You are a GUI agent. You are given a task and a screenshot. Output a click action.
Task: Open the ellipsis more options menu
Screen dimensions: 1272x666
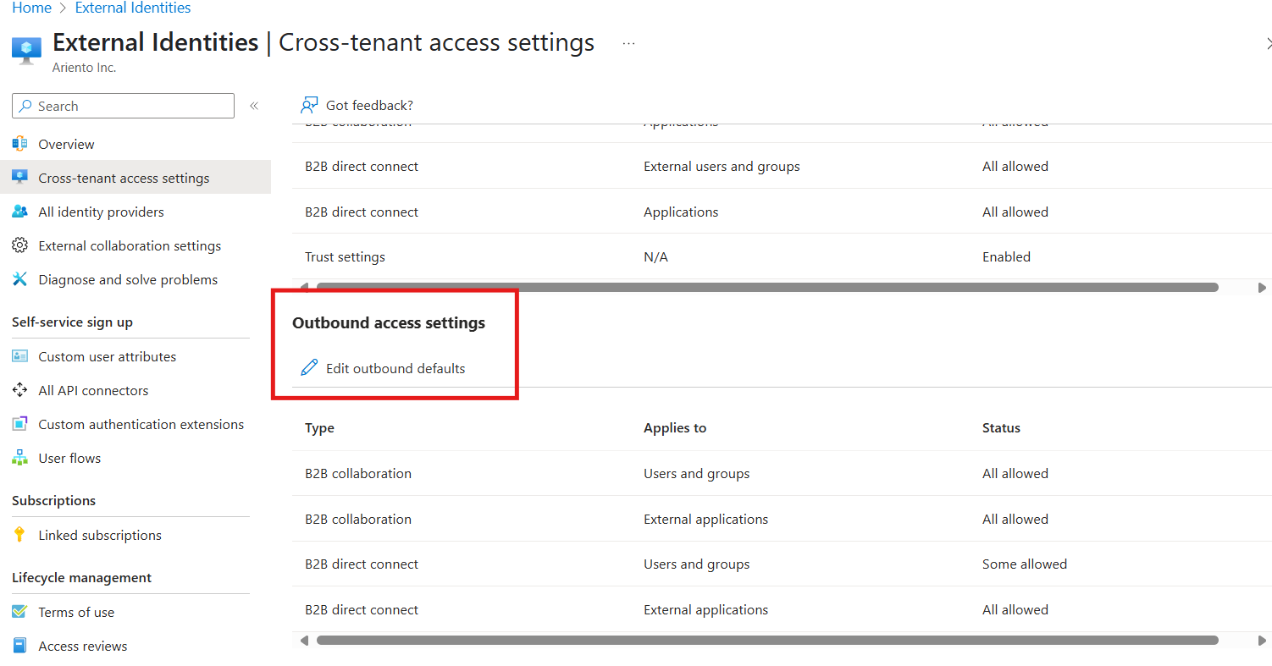(x=628, y=43)
